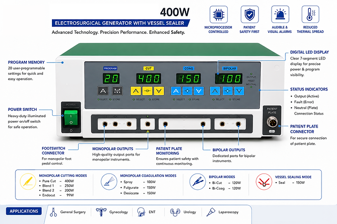337x224 pixels.
Task: Click the Bipolar display showing 100
Action: click(x=229, y=79)
